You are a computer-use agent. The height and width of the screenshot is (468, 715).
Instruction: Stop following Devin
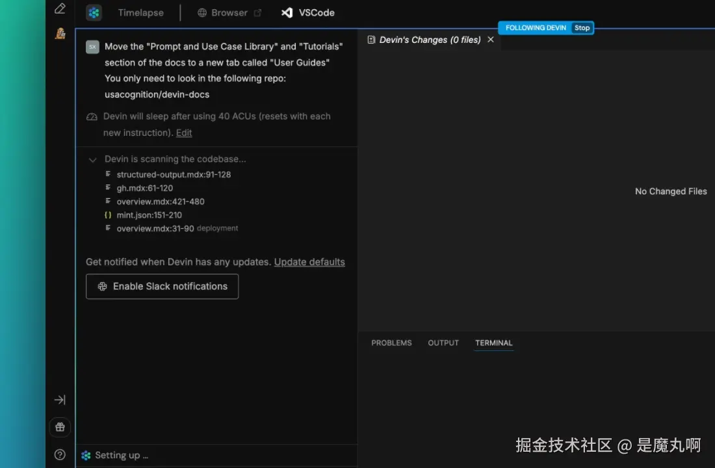[582, 28]
